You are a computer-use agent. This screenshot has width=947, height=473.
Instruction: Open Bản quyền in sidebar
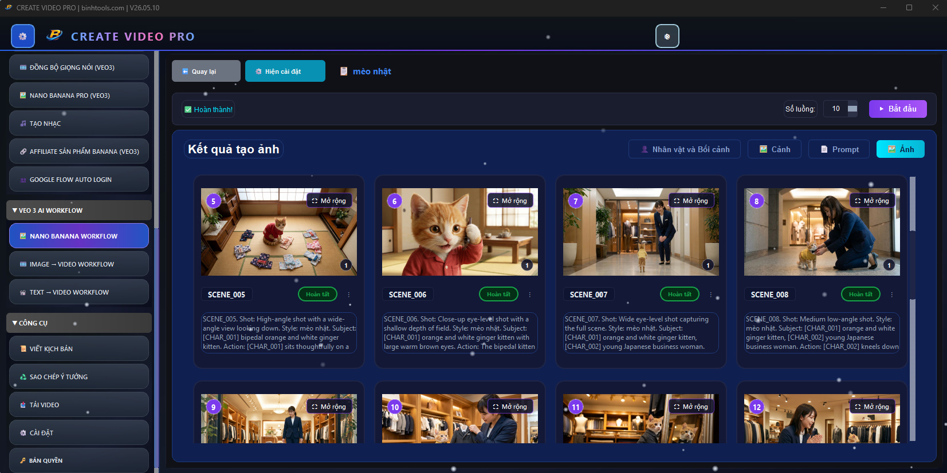pos(79,460)
